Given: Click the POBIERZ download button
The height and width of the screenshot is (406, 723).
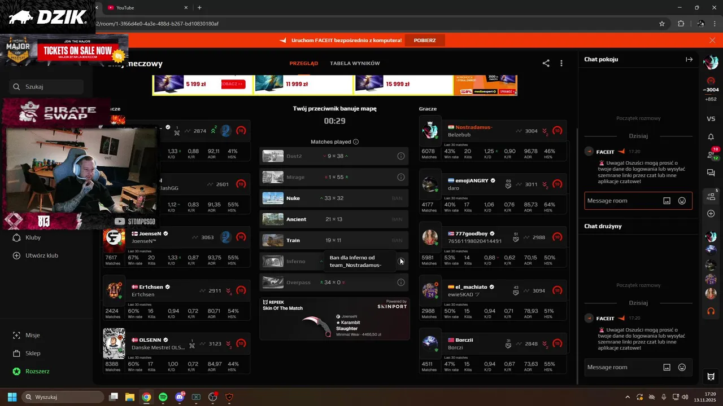Looking at the screenshot, I should [x=425, y=41].
